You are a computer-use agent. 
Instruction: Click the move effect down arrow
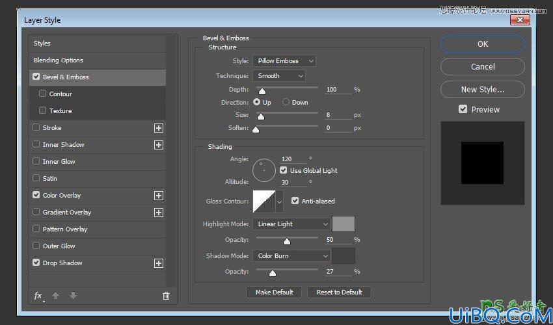point(73,296)
